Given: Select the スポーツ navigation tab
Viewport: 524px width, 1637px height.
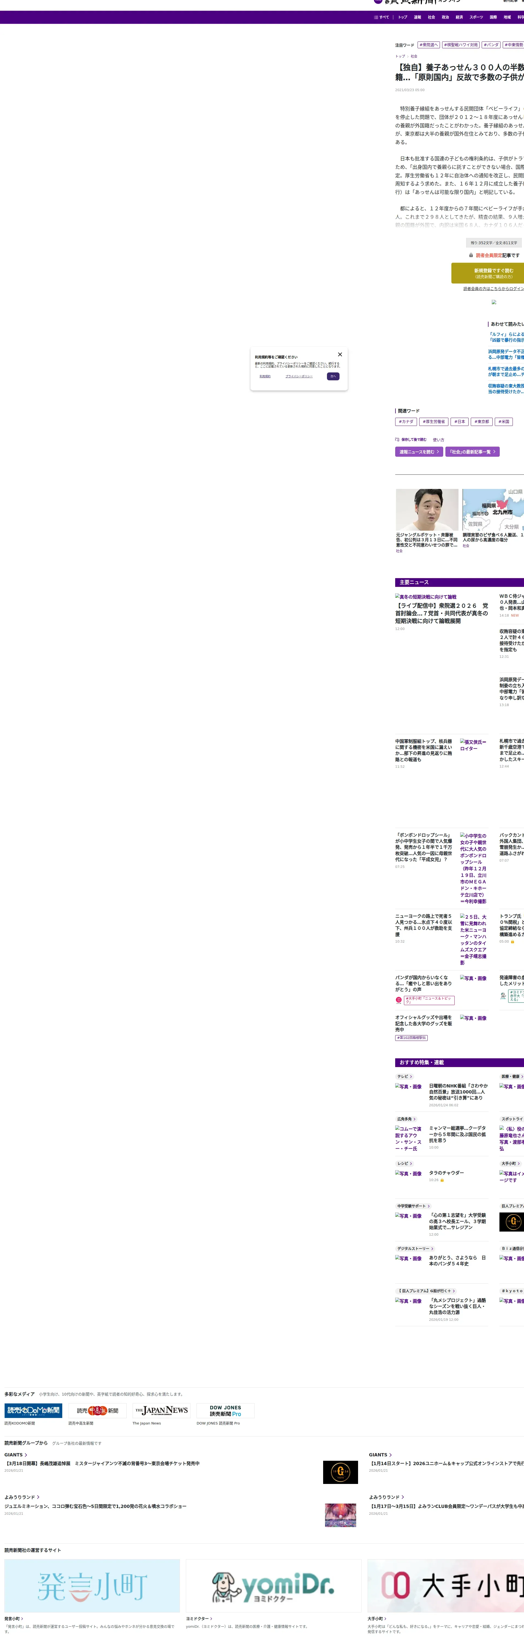Looking at the screenshot, I should pyautogui.click(x=476, y=17).
